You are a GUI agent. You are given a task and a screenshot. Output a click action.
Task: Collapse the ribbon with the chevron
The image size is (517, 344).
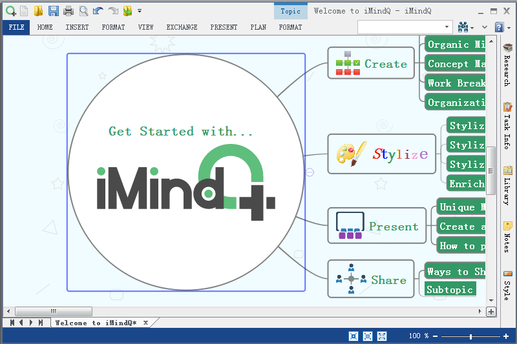click(485, 27)
